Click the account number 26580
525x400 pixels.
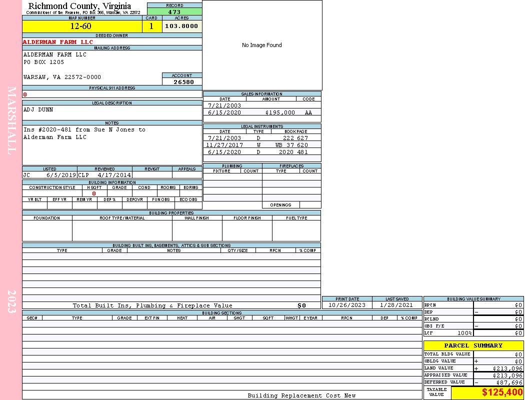[183, 82]
